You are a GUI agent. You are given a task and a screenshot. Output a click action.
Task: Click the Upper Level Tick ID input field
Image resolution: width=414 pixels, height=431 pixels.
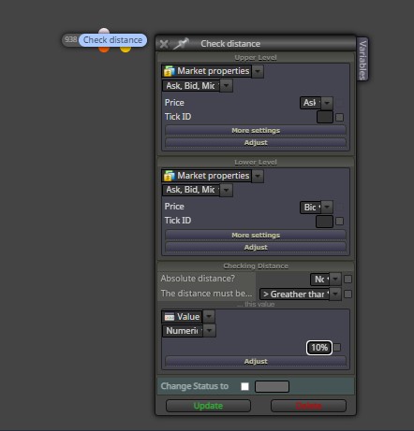click(325, 117)
